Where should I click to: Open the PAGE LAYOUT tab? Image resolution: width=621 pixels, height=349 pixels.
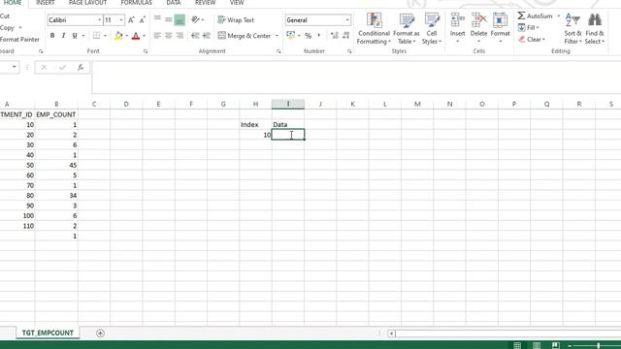pos(87,3)
